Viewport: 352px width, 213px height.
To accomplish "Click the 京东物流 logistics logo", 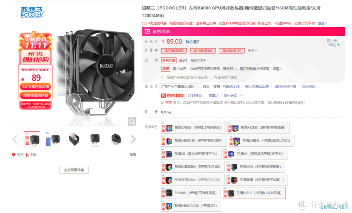I will click(x=172, y=96).
